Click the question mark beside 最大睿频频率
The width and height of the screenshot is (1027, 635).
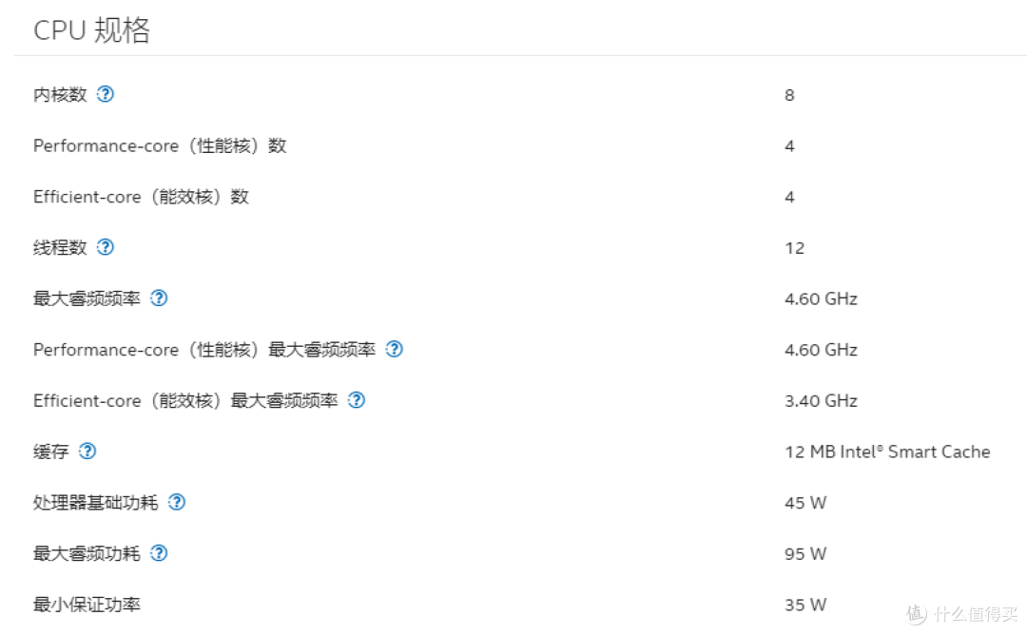pos(159,298)
